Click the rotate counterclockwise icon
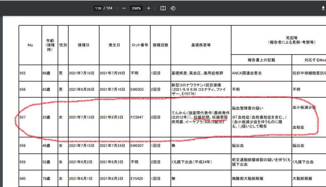This screenshot has height=187, width=326. pos(173,8)
